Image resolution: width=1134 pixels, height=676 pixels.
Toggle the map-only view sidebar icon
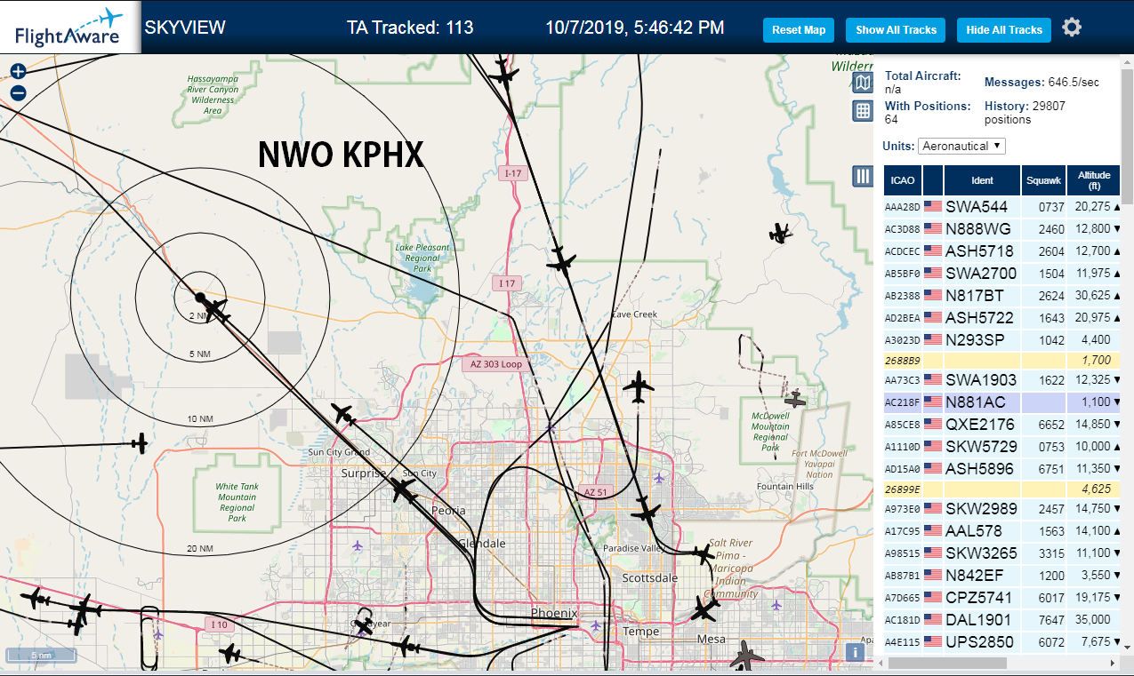863,83
